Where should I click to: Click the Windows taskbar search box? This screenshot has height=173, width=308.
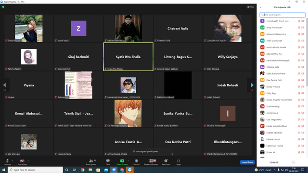pyautogui.click(x=35, y=170)
